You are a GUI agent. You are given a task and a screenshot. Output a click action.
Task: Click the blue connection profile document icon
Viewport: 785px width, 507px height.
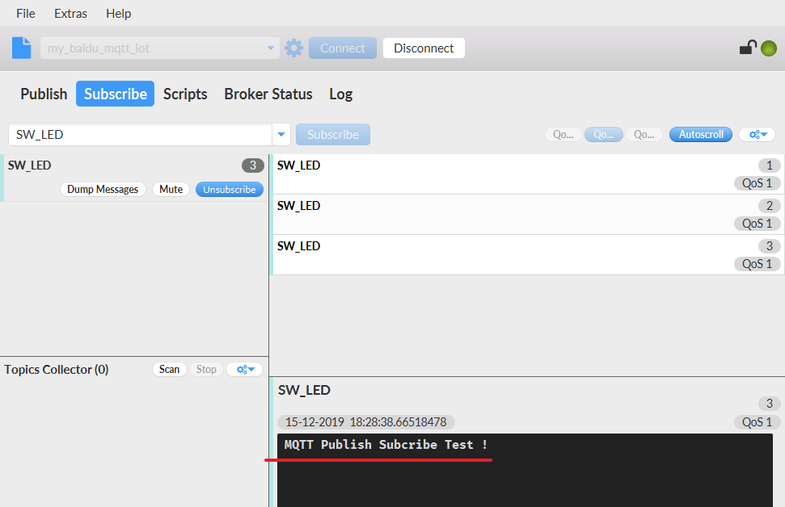(21, 48)
